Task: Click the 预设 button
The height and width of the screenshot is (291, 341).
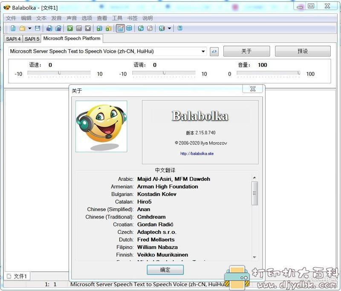Action: pyautogui.click(x=303, y=51)
